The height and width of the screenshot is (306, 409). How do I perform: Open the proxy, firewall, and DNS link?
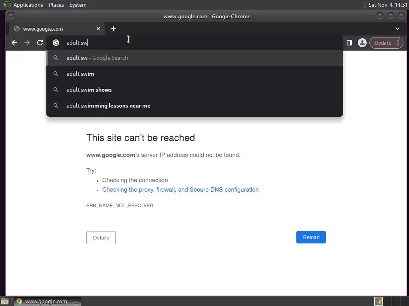[x=180, y=190]
